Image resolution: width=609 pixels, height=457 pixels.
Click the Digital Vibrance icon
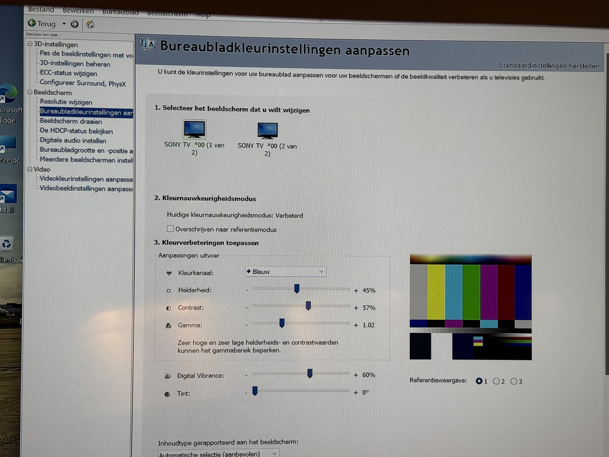point(167,376)
